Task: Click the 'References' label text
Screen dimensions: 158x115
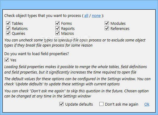Action: point(120,29)
